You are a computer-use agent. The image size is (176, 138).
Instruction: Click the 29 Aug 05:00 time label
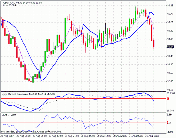coord(40,136)
